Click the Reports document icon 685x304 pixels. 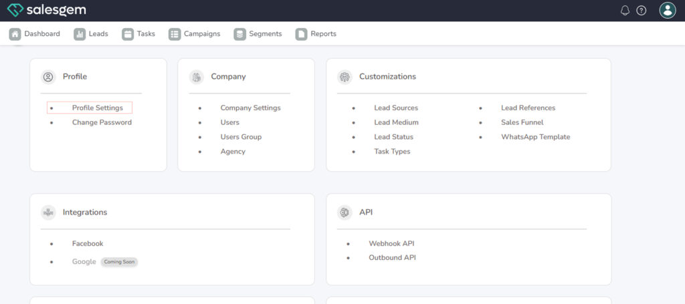pos(301,34)
